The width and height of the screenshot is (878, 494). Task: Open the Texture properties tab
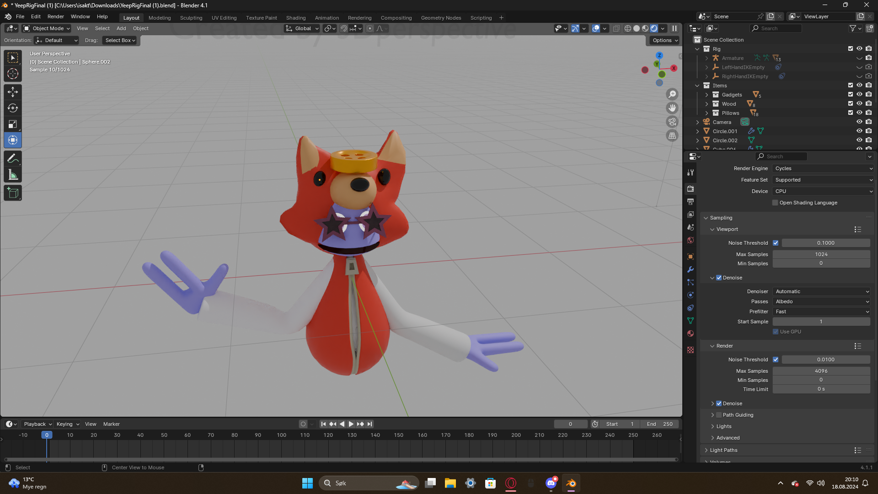click(x=691, y=350)
